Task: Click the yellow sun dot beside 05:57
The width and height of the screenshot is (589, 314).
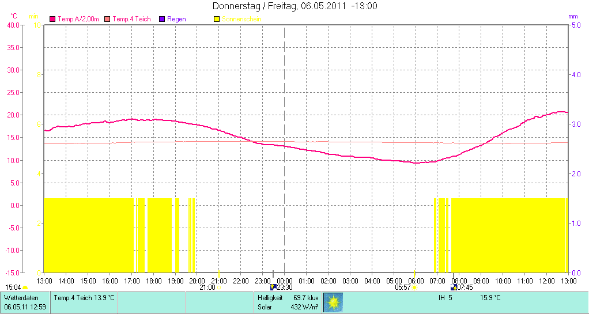Action: (x=414, y=287)
